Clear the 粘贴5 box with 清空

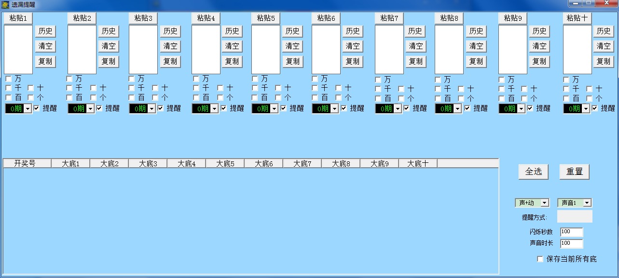coord(292,46)
